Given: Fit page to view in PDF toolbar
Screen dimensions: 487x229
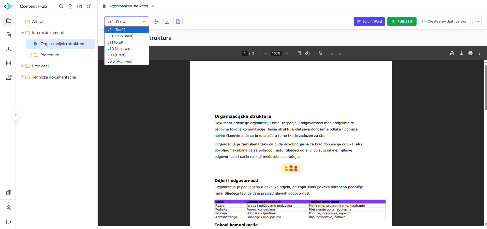Looking at the screenshot, I should 299,53.
